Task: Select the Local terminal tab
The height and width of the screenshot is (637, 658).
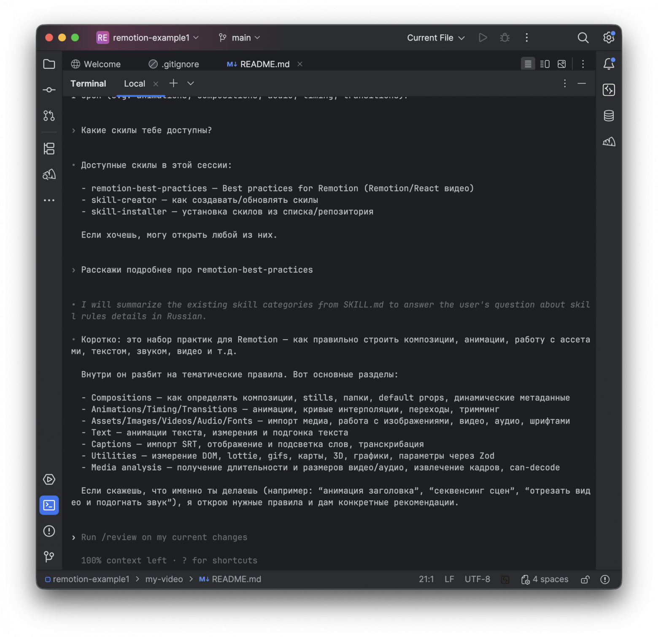Action: 135,83
